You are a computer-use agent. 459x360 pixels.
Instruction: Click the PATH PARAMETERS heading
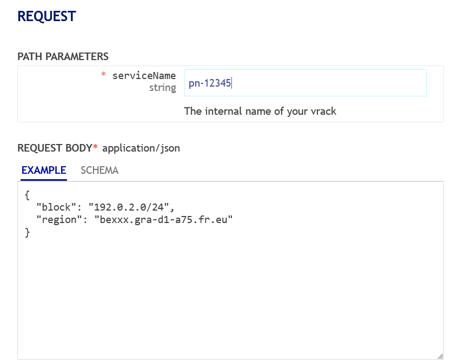[63, 56]
